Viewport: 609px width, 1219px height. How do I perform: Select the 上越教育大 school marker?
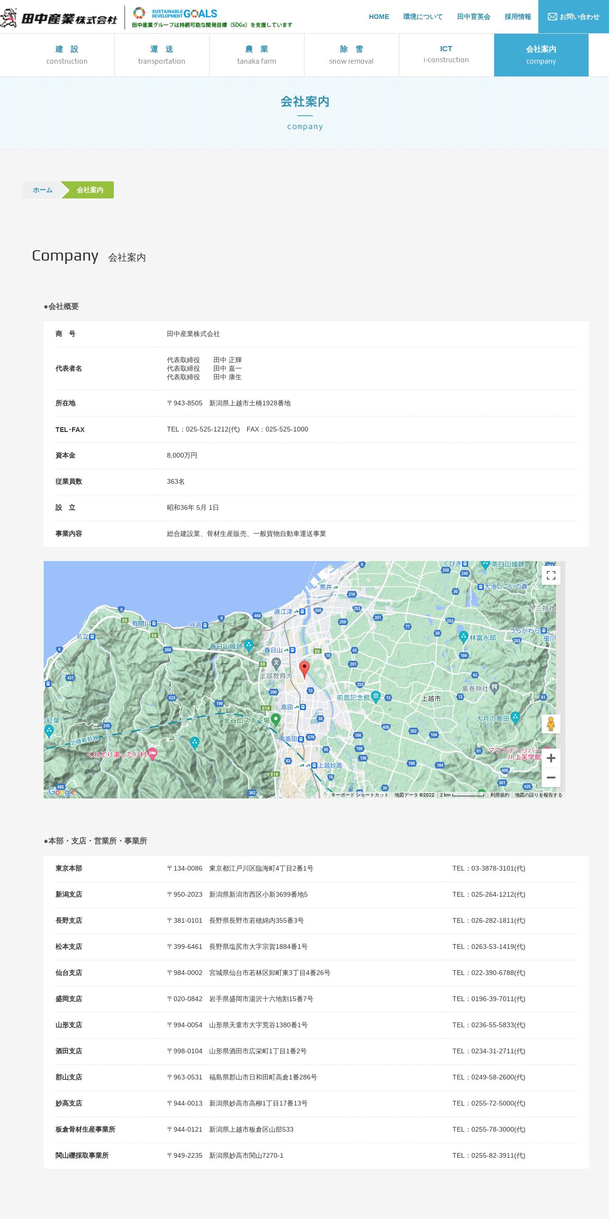277,664
